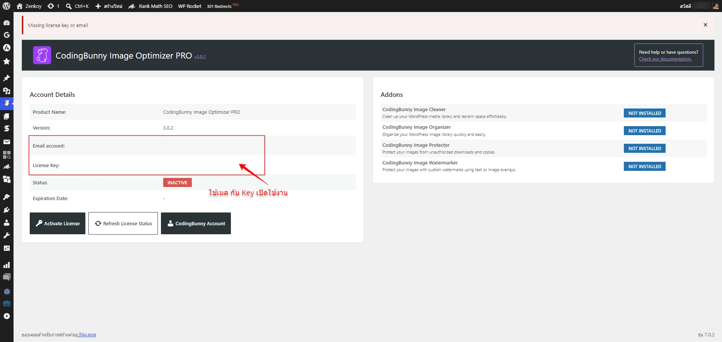Click the user avatar in admin bar

716,6
